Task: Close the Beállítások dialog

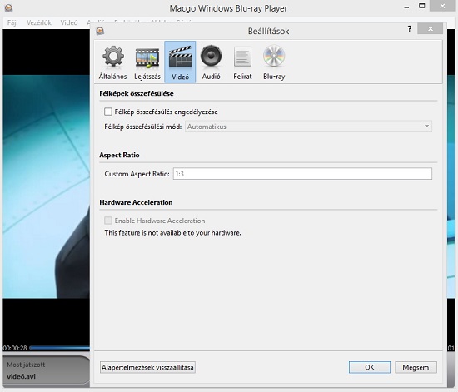Action: coord(431,29)
